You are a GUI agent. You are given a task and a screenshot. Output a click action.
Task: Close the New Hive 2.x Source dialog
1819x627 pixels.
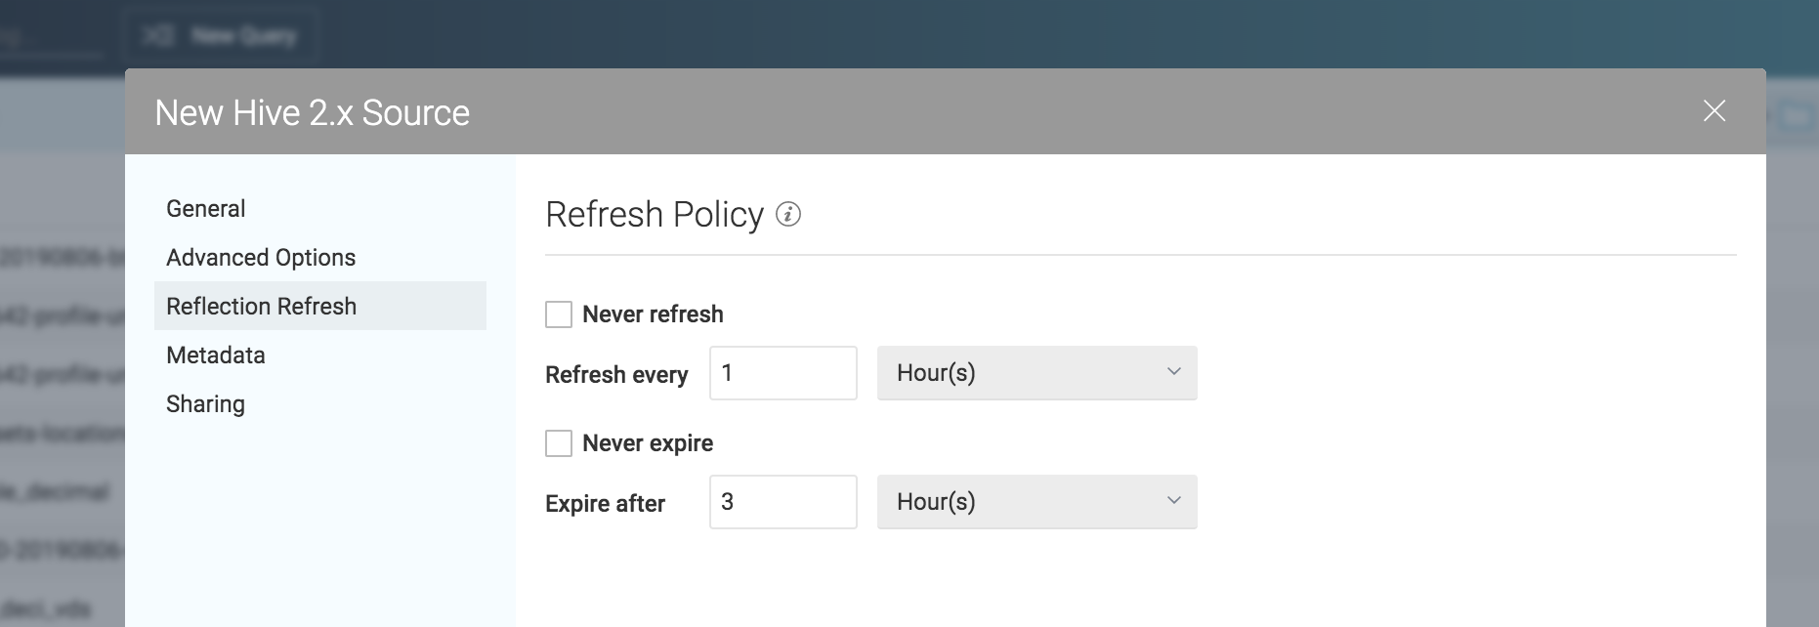1713,111
